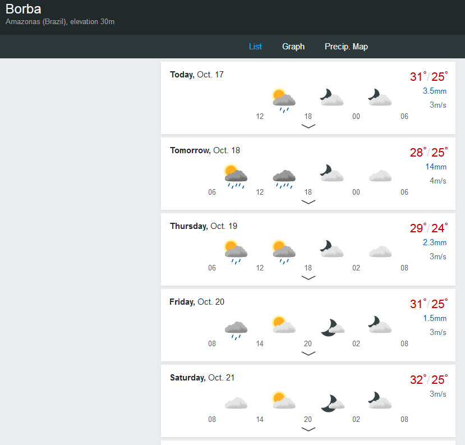Click the Borba location title
The width and height of the screenshot is (465, 445).
coord(23,9)
